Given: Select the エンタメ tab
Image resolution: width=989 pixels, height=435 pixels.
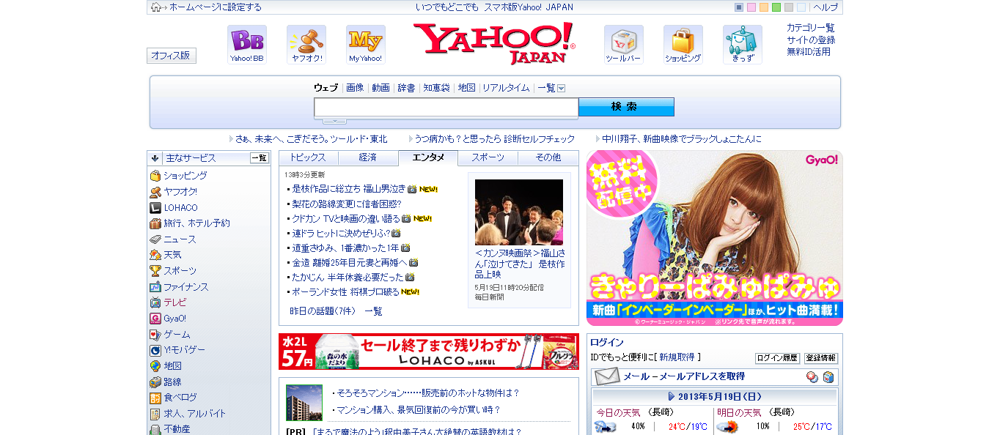Looking at the screenshot, I should coord(428,157).
